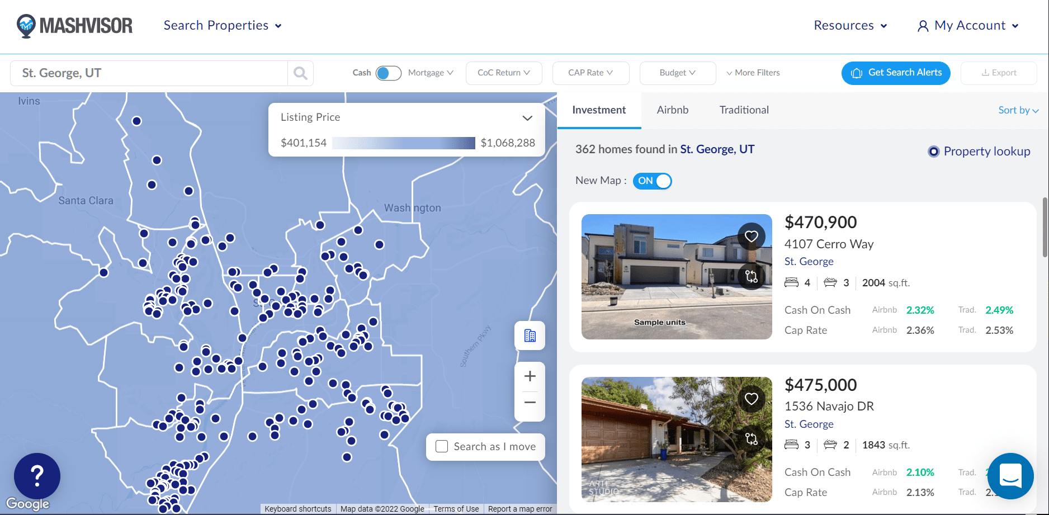The image size is (1049, 515).
Task: Click compare icon on 4107 Cerro Way photo
Action: (x=751, y=276)
